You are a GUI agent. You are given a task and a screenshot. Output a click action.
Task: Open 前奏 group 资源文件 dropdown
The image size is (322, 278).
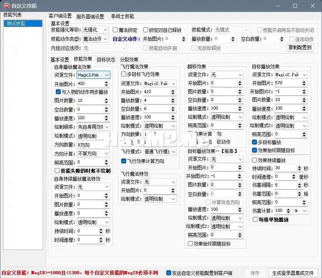[x=227, y=159]
